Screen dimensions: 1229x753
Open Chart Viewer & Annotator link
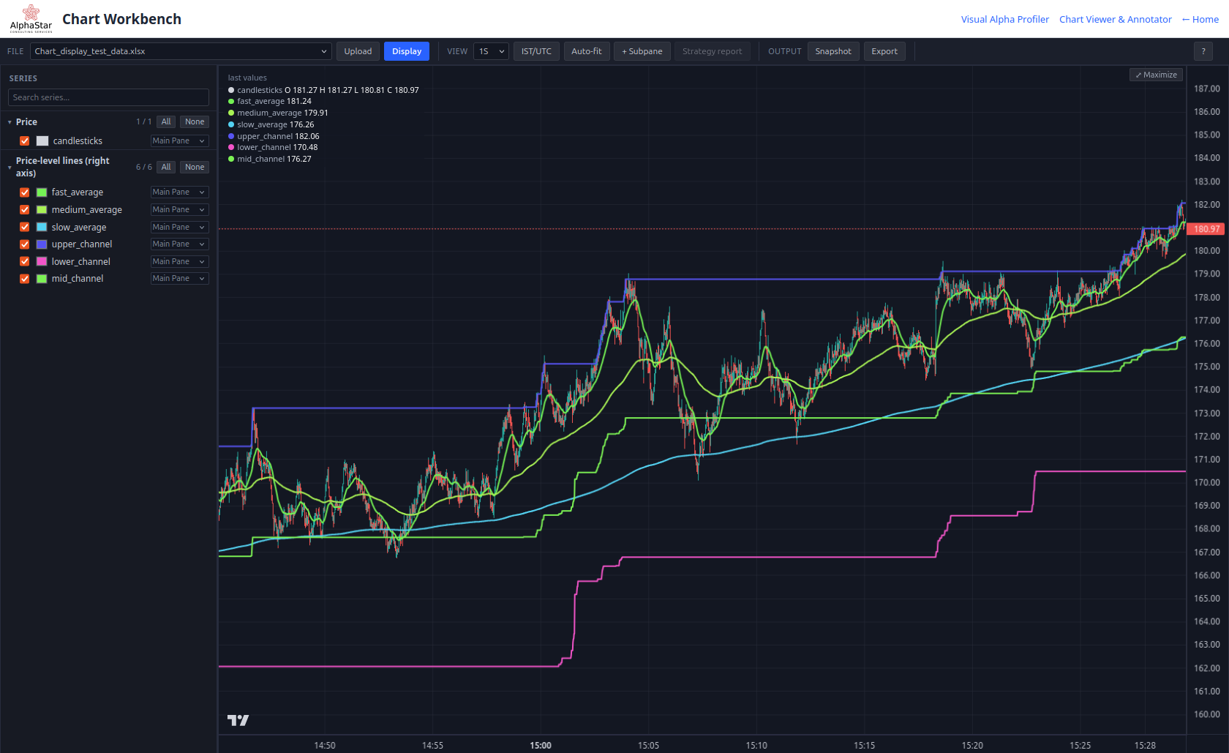1115,19
